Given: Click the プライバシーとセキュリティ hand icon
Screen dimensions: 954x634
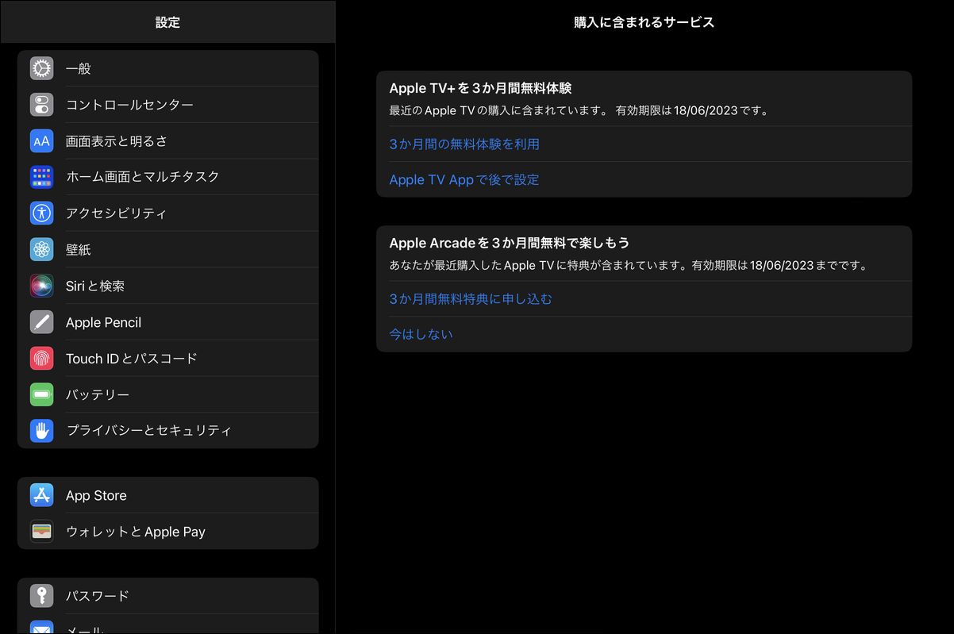Looking at the screenshot, I should (41, 431).
